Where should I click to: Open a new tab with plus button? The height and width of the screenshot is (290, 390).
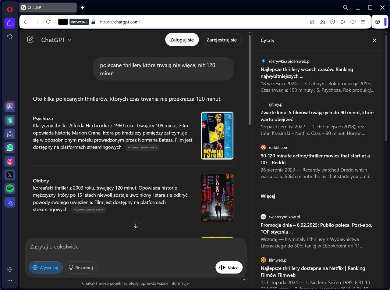tap(82, 7)
